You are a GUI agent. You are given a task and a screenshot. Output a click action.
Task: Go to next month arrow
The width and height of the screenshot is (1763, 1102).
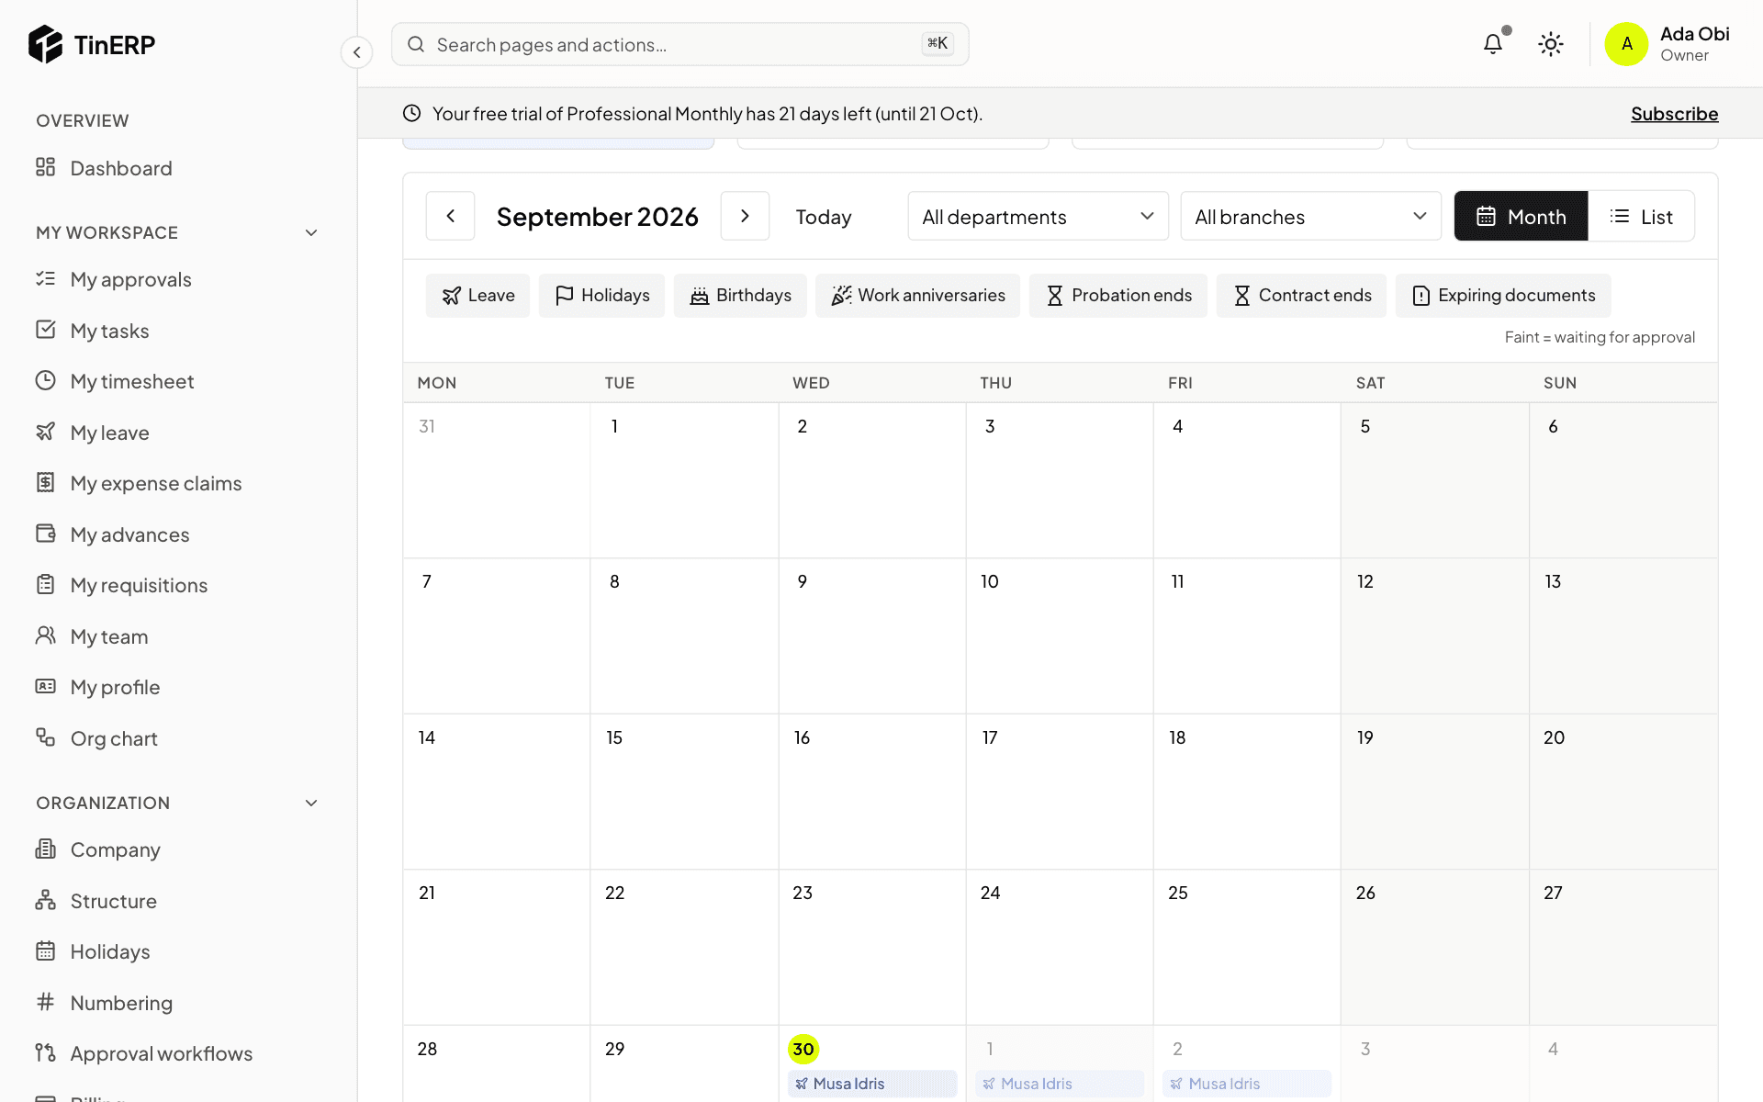[745, 216]
